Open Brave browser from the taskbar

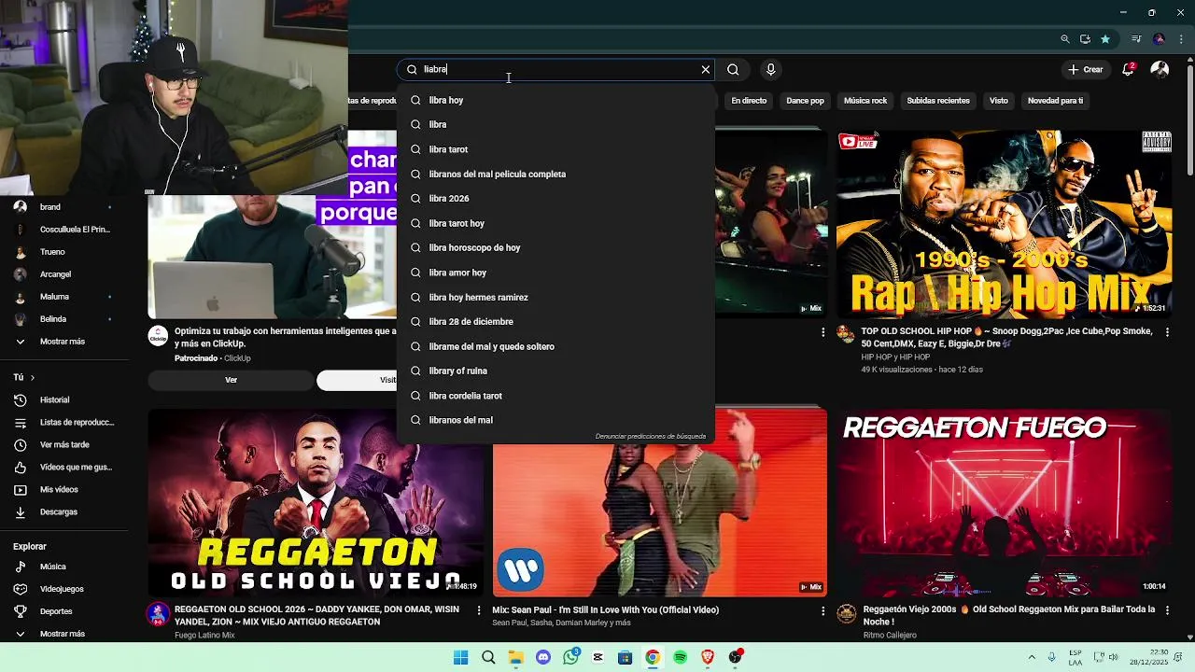pos(707,657)
